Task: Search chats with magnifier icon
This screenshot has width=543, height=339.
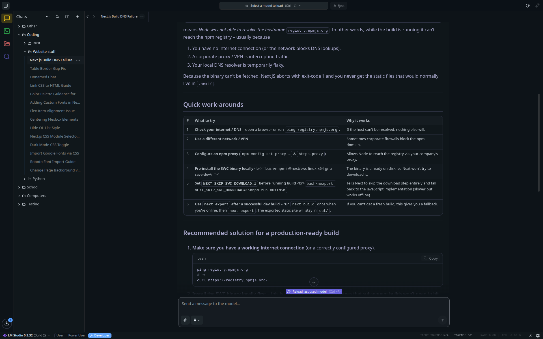Action: coord(57,17)
